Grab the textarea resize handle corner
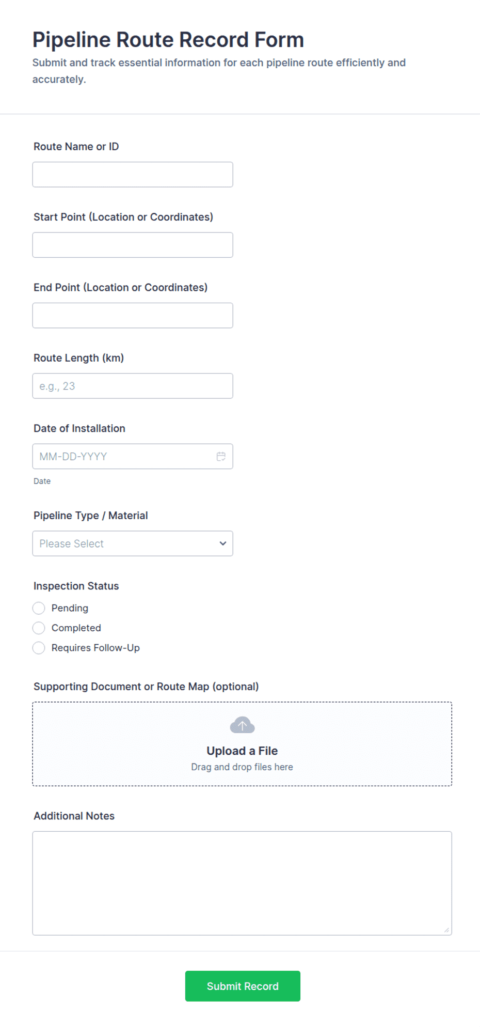Viewport: 480px width, 1027px height. 446,930
